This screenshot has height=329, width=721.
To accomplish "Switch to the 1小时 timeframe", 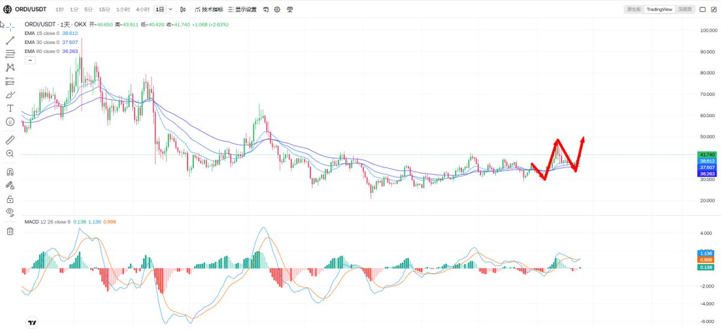I will 123,10.
